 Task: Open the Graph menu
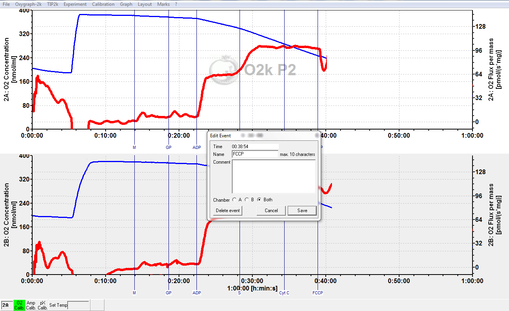point(126,4)
